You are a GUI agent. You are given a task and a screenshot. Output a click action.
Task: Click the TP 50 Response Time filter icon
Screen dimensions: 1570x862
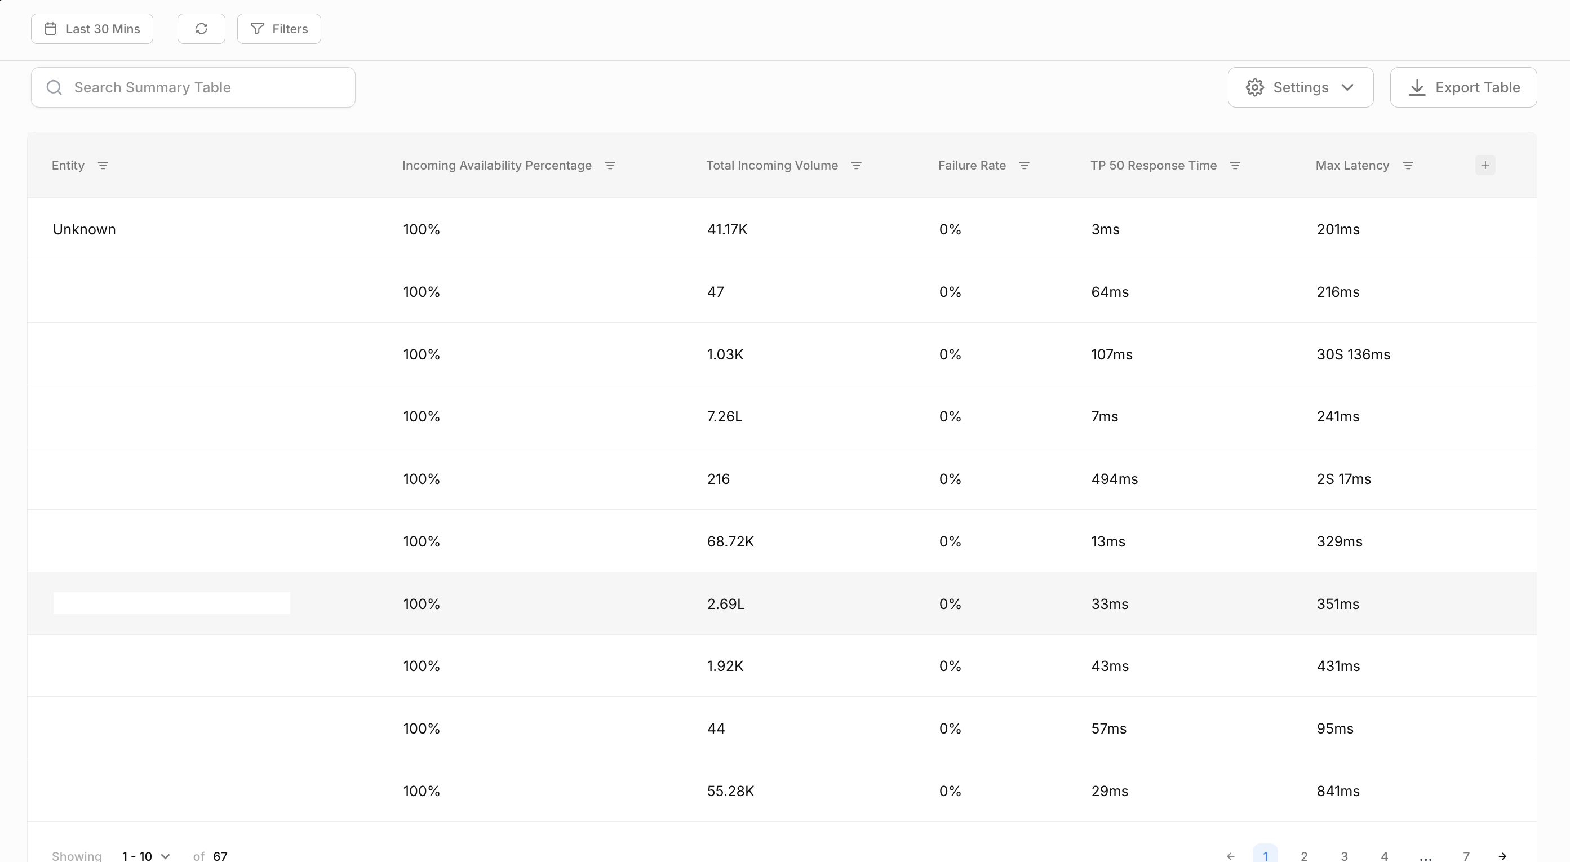coord(1235,166)
